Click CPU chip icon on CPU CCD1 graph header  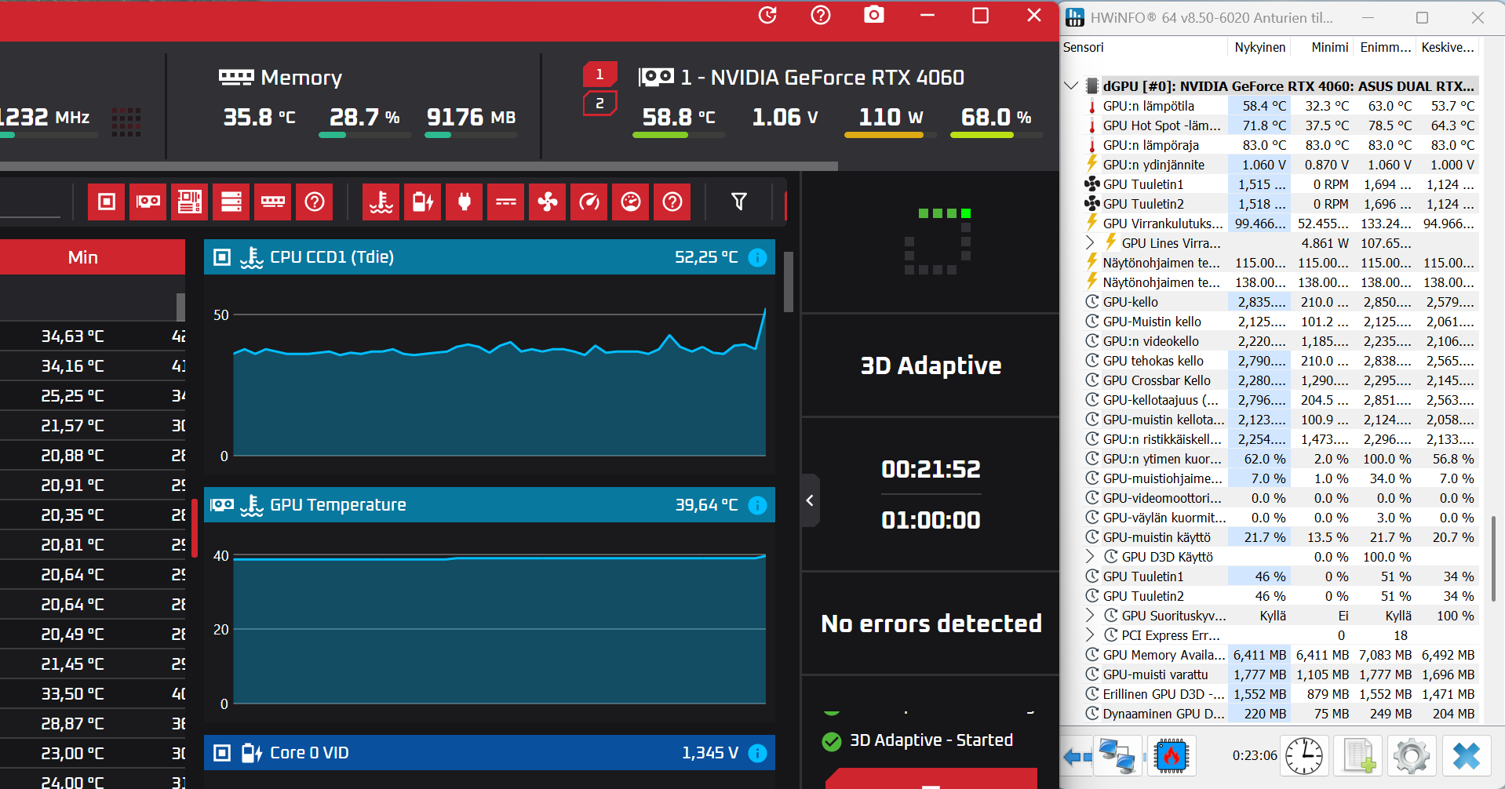[x=222, y=257]
